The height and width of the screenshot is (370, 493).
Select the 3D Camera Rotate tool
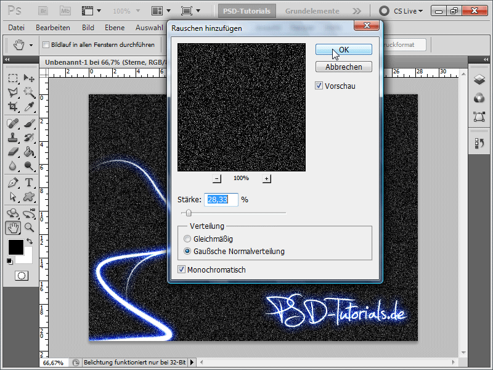pos(29,213)
